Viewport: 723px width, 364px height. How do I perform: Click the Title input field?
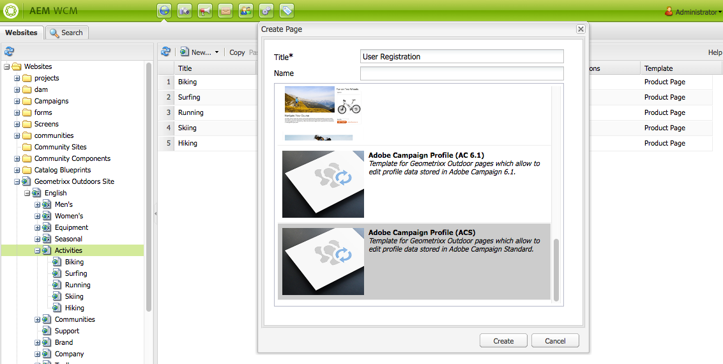point(462,56)
